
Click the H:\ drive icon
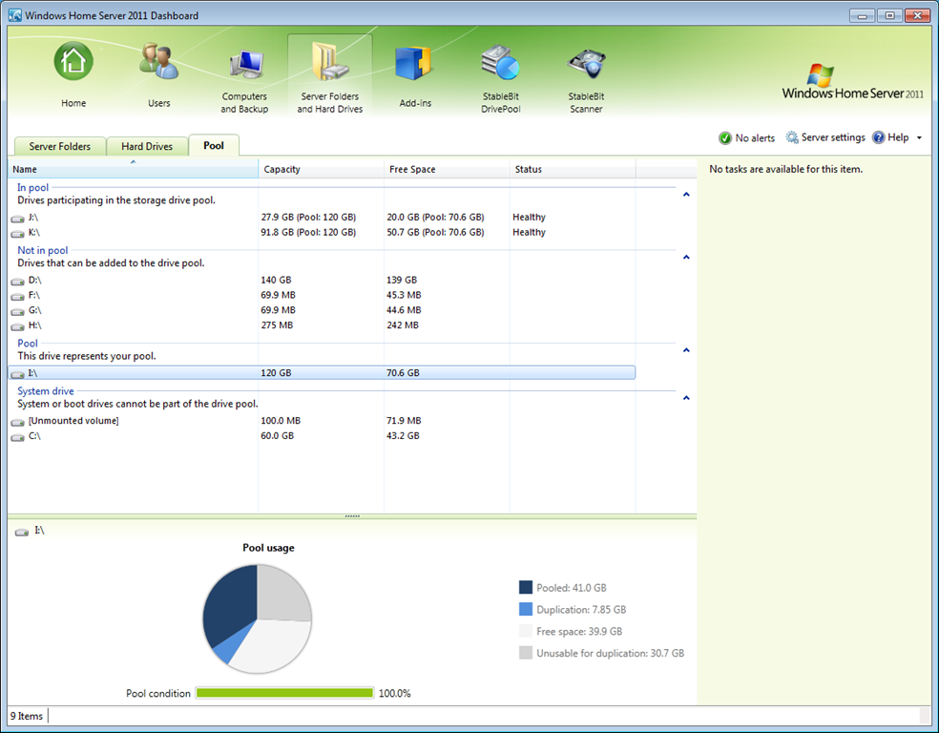(x=18, y=326)
